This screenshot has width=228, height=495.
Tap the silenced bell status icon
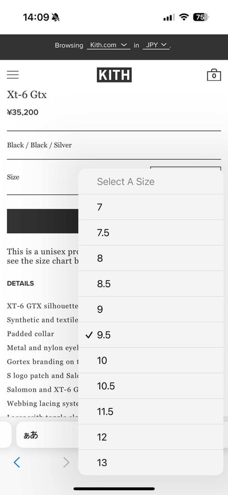(x=56, y=17)
